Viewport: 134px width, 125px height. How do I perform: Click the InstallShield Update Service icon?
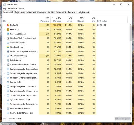point(8,51)
